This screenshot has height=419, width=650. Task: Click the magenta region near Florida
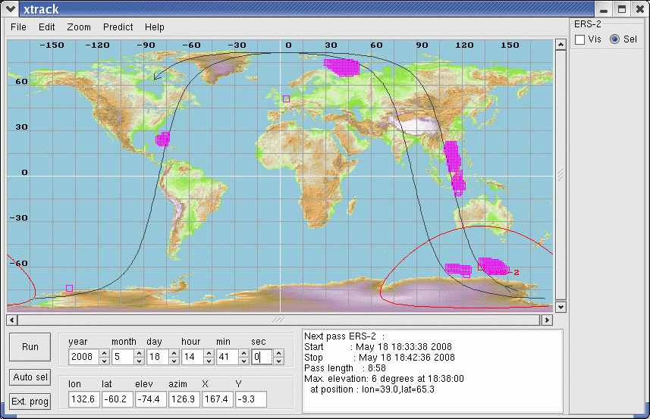(x=163, y=139)
